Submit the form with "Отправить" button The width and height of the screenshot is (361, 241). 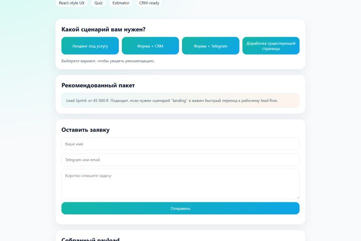coord(180,208)
